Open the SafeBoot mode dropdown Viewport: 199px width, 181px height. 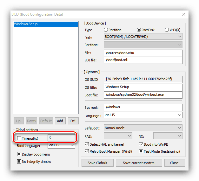(143, 128)
